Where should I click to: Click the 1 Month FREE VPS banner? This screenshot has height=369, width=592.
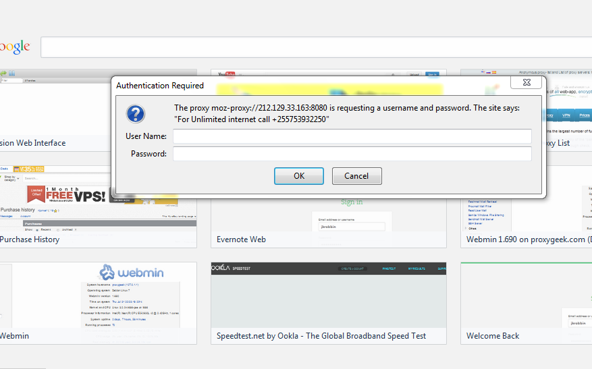coord(66,194)
